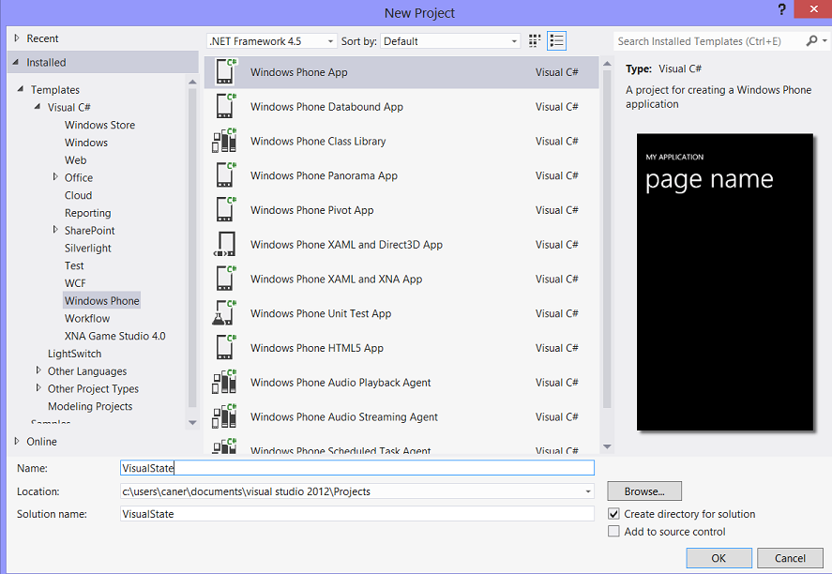Image resolution: width=832 pixels, height=574 pixels.
Task: Select Windows Phone Pivot App template
Action: [x=401, y=210]
